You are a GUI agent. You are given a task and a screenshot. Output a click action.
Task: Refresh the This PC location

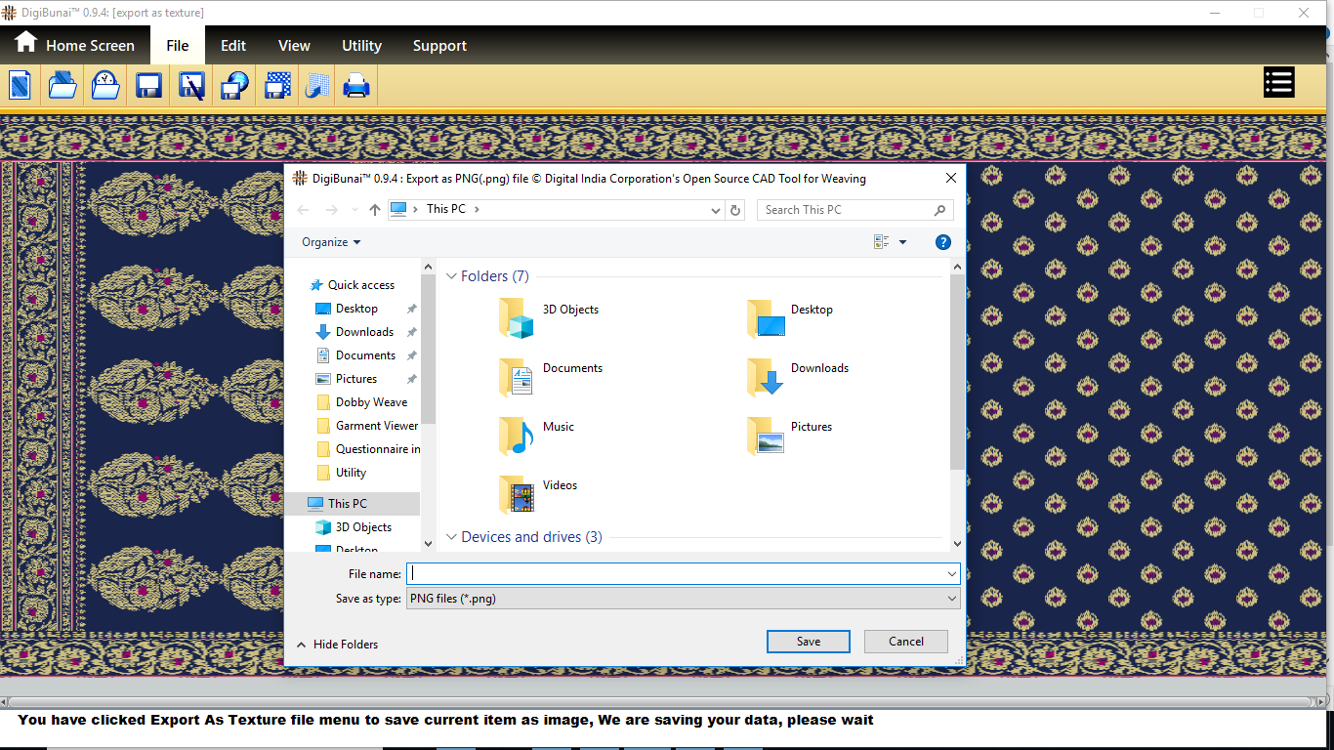[737, 210]
